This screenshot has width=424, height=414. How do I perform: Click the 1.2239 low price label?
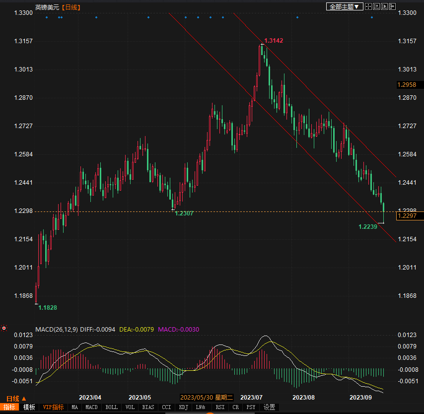pos(367,226)
